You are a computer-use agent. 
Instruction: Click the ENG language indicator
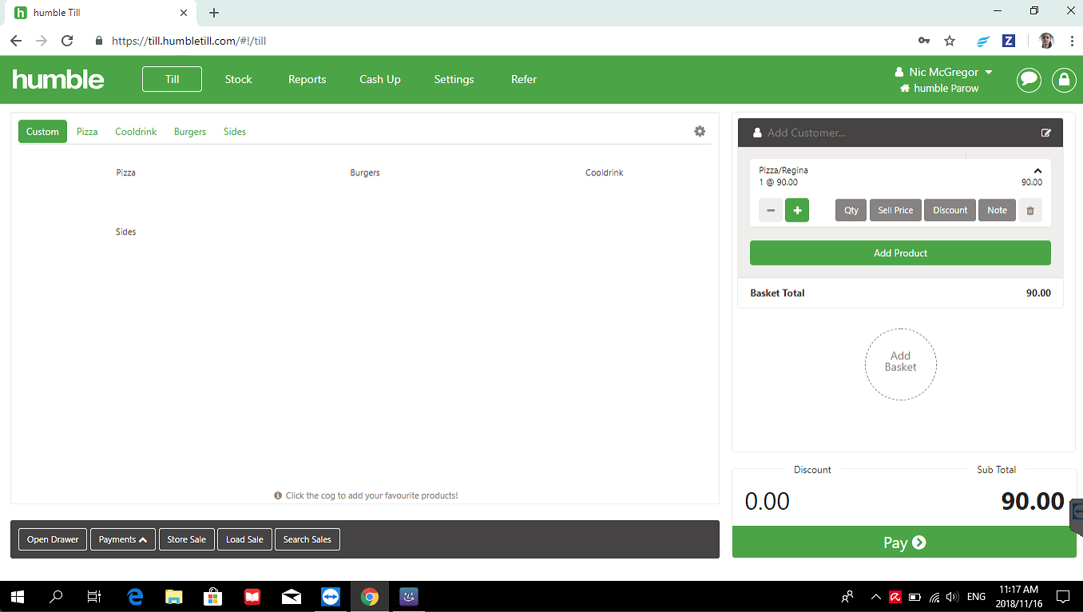(976, 596)
